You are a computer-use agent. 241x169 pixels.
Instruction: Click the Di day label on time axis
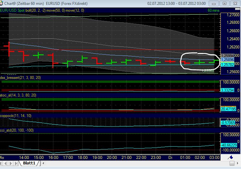coord(170,158)
